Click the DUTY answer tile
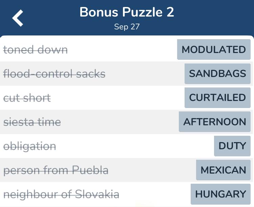 tap(232, 146)
